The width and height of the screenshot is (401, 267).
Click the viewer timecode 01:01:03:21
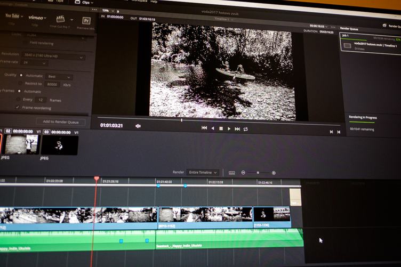coord(111,125)
